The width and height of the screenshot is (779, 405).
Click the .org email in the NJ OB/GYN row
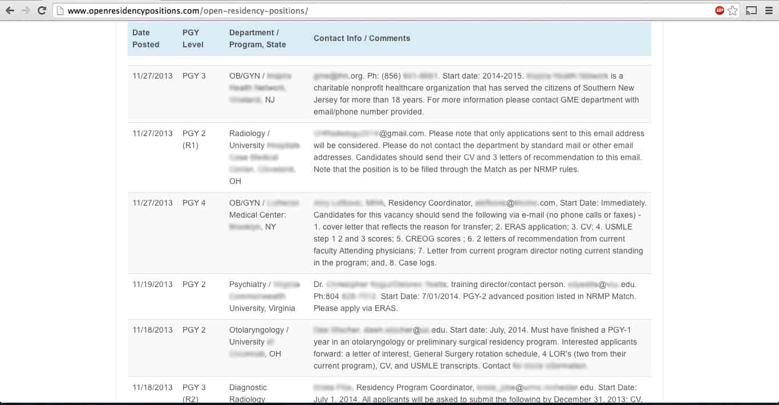338,76
